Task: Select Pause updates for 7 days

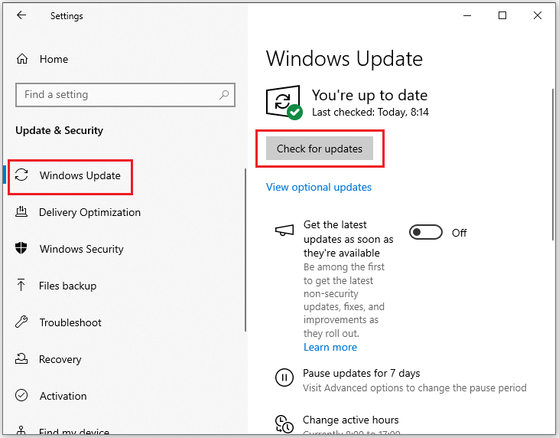Action: [362, 373]
